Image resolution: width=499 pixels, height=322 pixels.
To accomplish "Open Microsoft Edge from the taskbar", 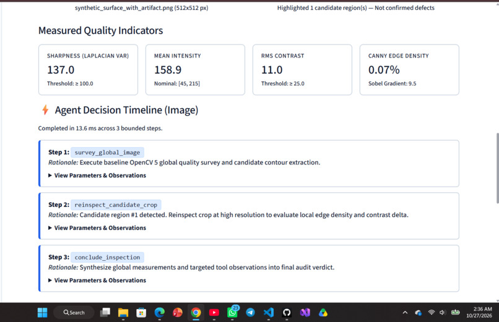I will pos(160,313).
